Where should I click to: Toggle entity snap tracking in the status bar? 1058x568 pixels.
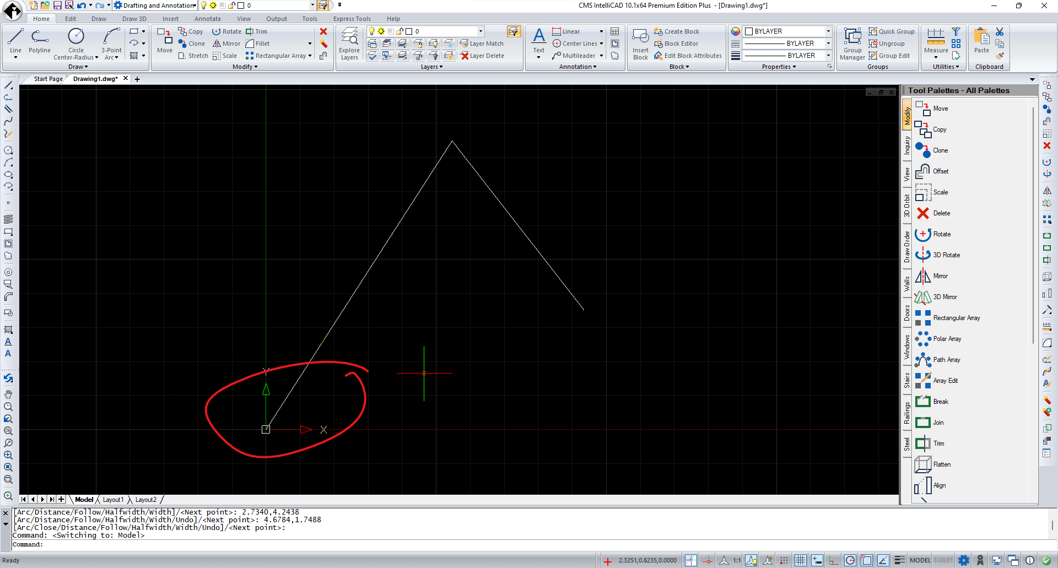(x=883, y=560)
